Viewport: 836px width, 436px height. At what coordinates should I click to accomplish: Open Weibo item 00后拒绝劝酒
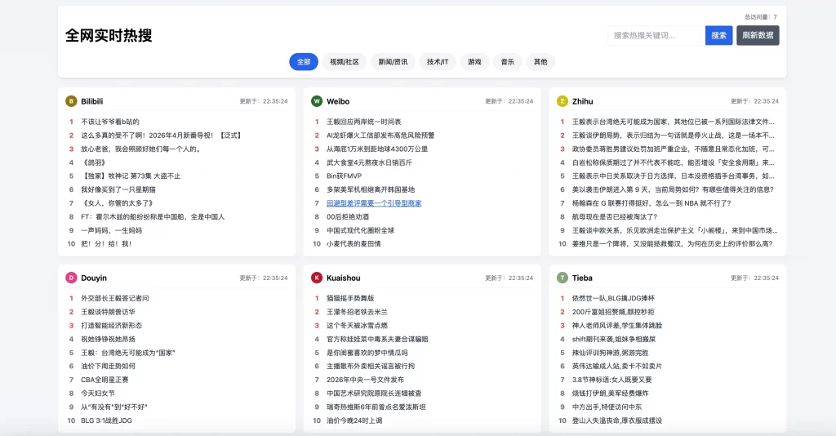point(348,216)
